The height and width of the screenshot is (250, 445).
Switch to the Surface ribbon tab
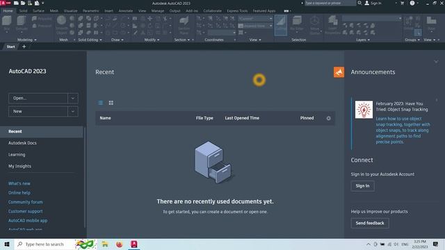39,11
